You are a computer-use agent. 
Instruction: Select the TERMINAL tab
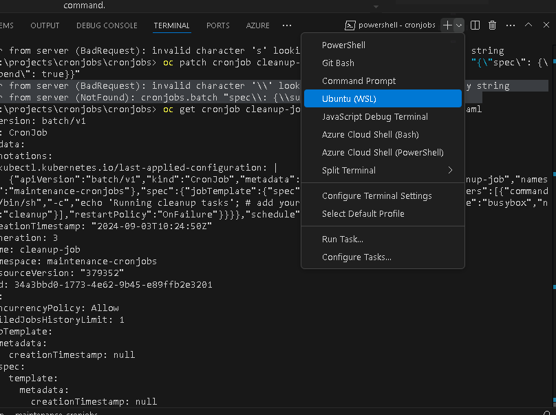tap(171, 25)
